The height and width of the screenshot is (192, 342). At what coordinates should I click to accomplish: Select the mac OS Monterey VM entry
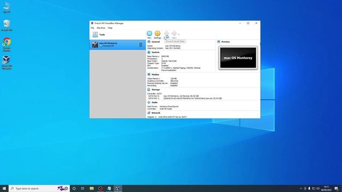(118, 45)
